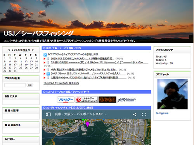The height and width of the screenshot is (145, 194).
Task: Open Powered by livedoor 相互RSS link
Action: [x=61, y=83]
